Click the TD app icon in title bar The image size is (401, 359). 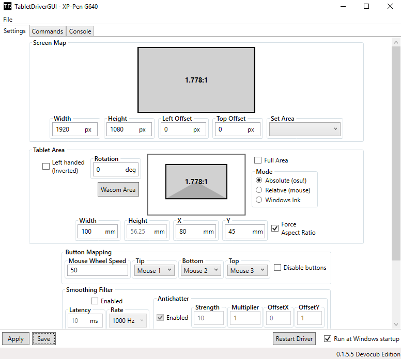point(7,7)
